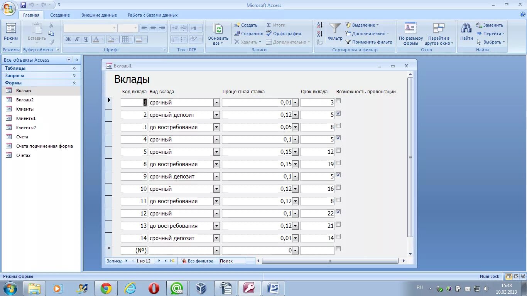Click the Заменить button

point(490,25)
